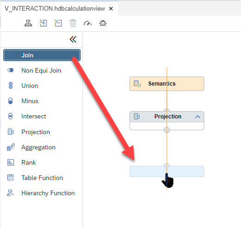Click the auto layout toolbar icon
The width and height of the screenshot is (241, 229).
[28, 23]
